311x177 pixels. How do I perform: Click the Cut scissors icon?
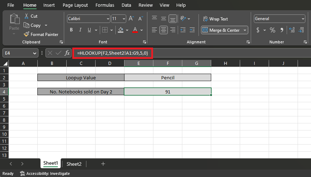coord(26,16)
